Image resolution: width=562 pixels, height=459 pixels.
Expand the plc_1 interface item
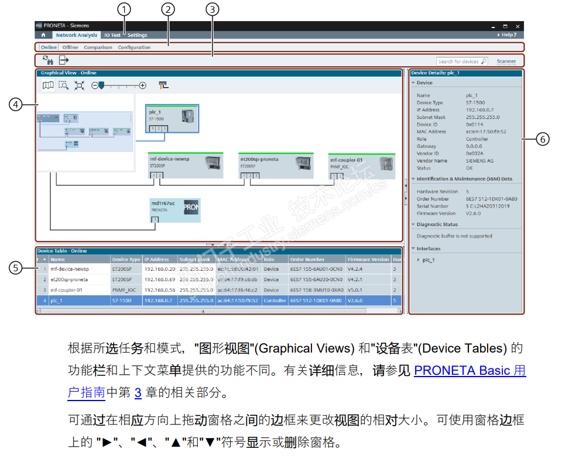418,260
